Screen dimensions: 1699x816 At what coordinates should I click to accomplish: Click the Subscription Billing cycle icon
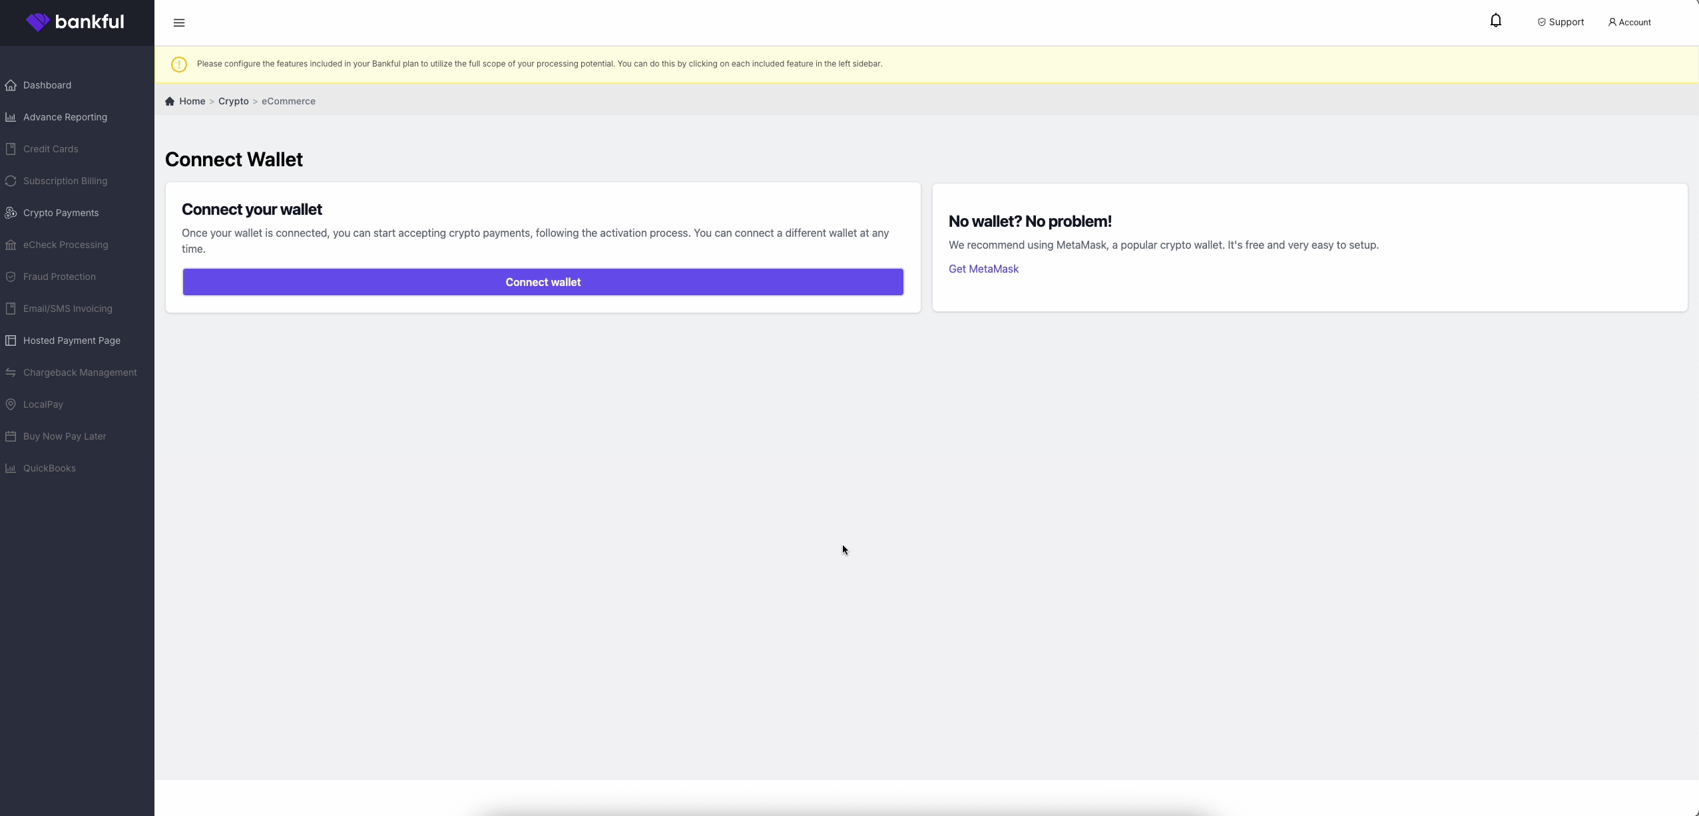pos(11,181)
